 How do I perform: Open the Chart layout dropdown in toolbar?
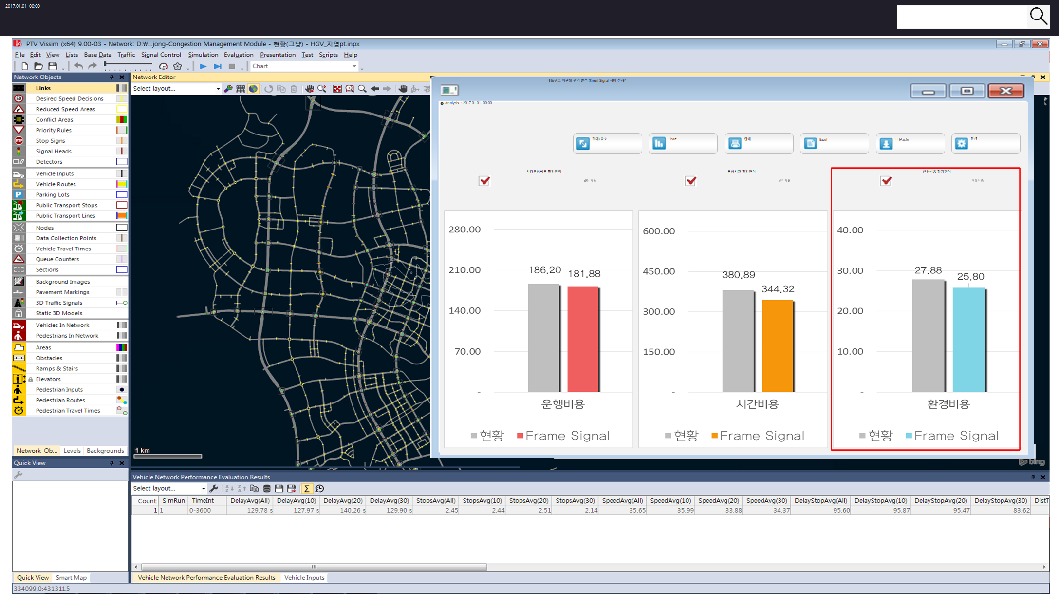[x=354, y=66]
